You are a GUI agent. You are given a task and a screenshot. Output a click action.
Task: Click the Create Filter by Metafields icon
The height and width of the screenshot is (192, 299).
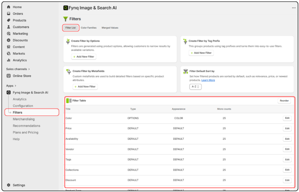pyautogui.click(x=69, y=72)
